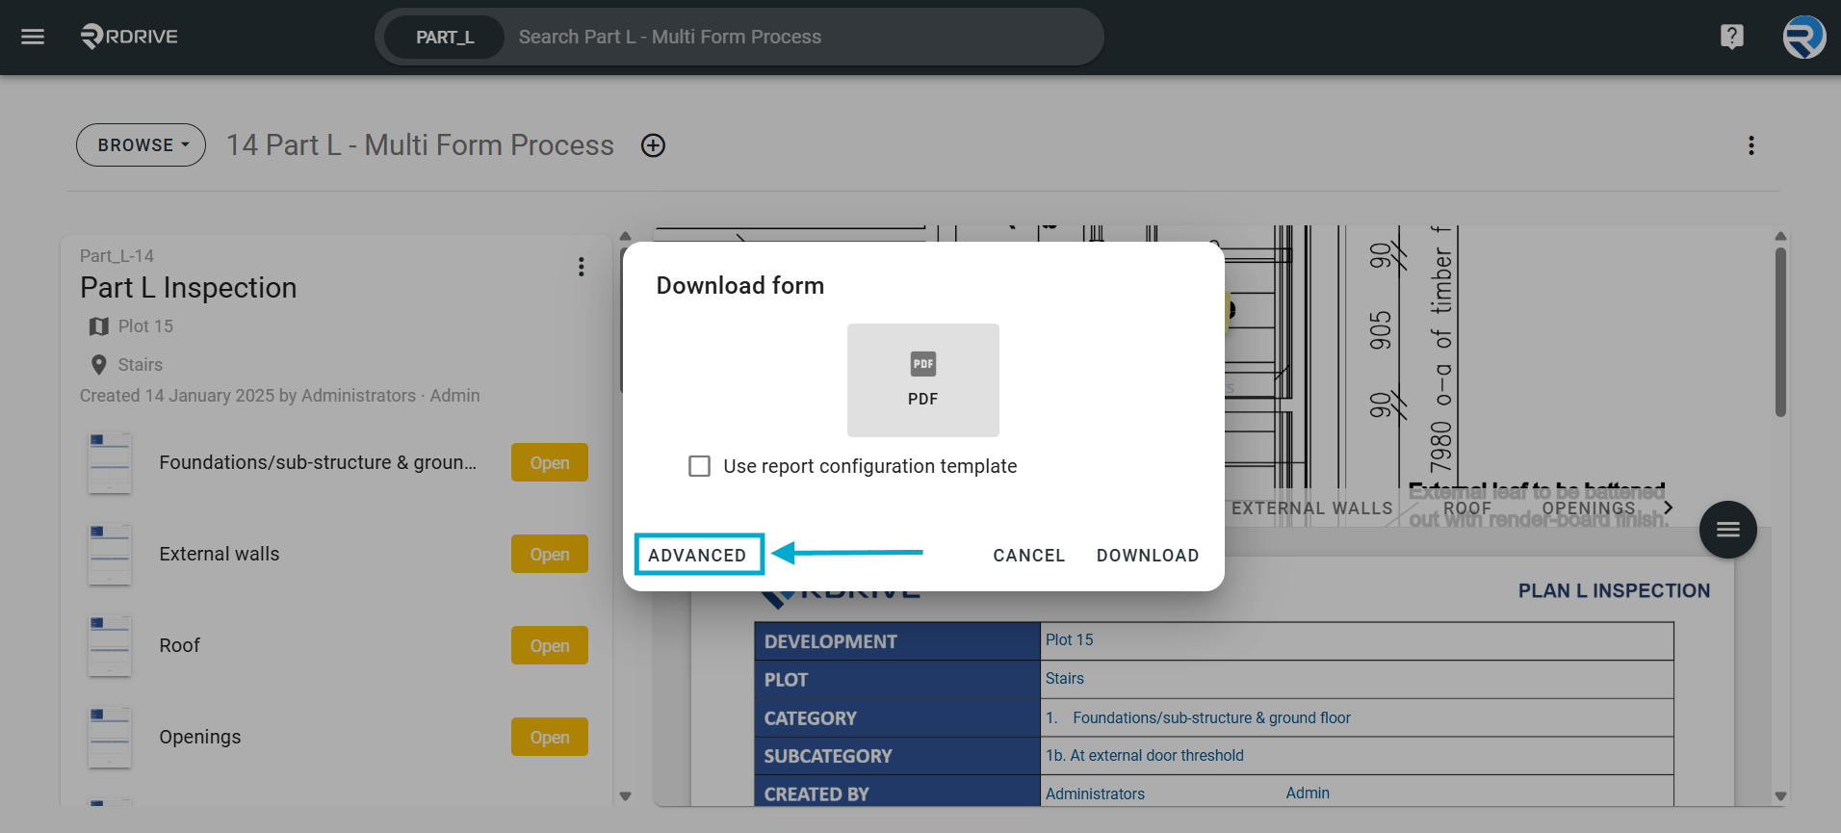
Task: Click the Stairs location pin icon
Action: tap(98, 365)
